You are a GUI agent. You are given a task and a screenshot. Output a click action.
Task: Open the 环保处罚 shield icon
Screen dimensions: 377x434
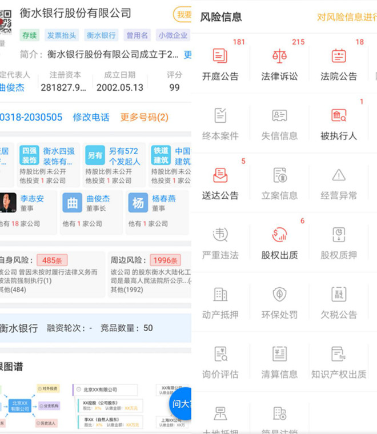click(x=279, y=294)
